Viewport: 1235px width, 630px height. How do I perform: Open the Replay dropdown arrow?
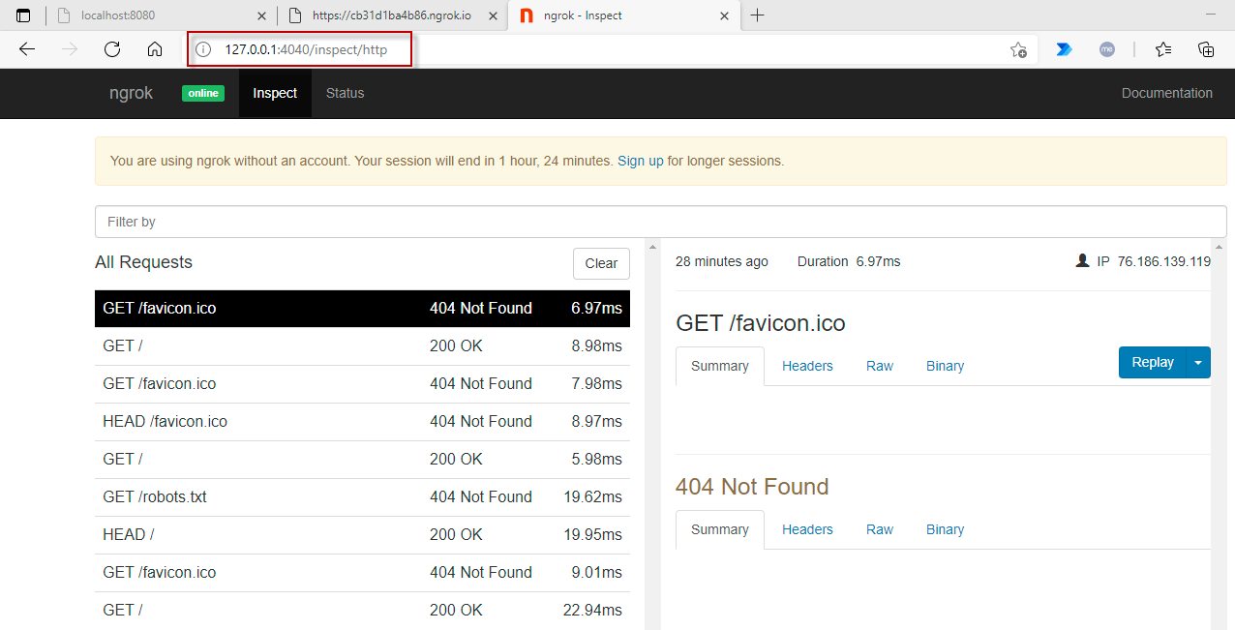(1197, 362)
